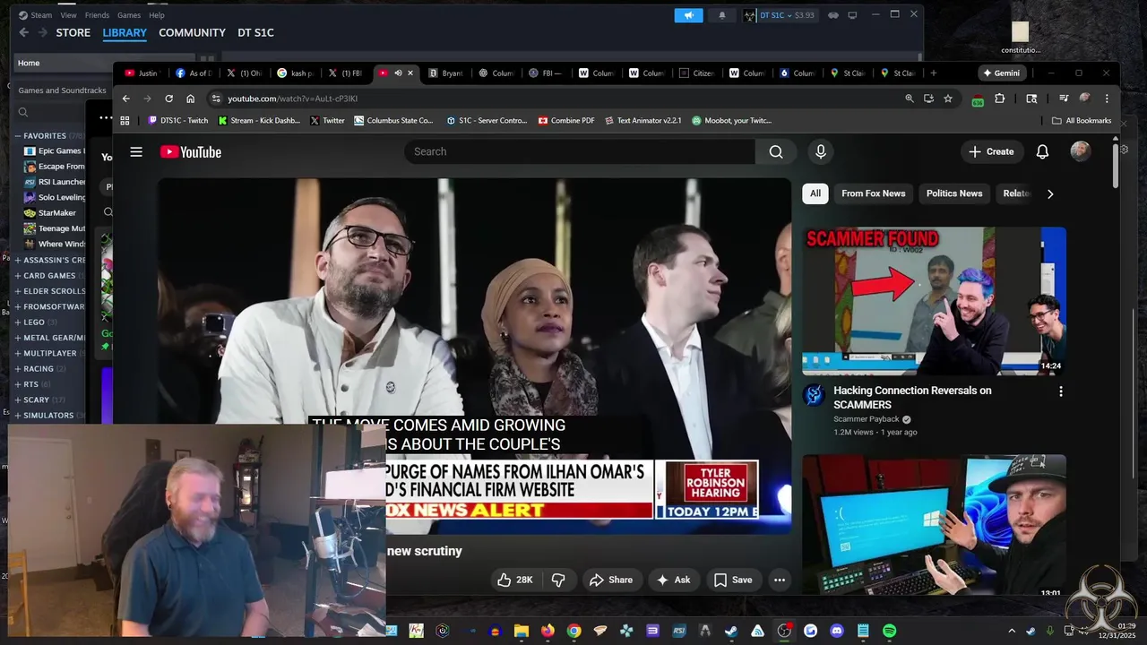This screenshot has width=1147, height=645.
Task: Click the Chrome address bar URL
Action: point(293,99)
